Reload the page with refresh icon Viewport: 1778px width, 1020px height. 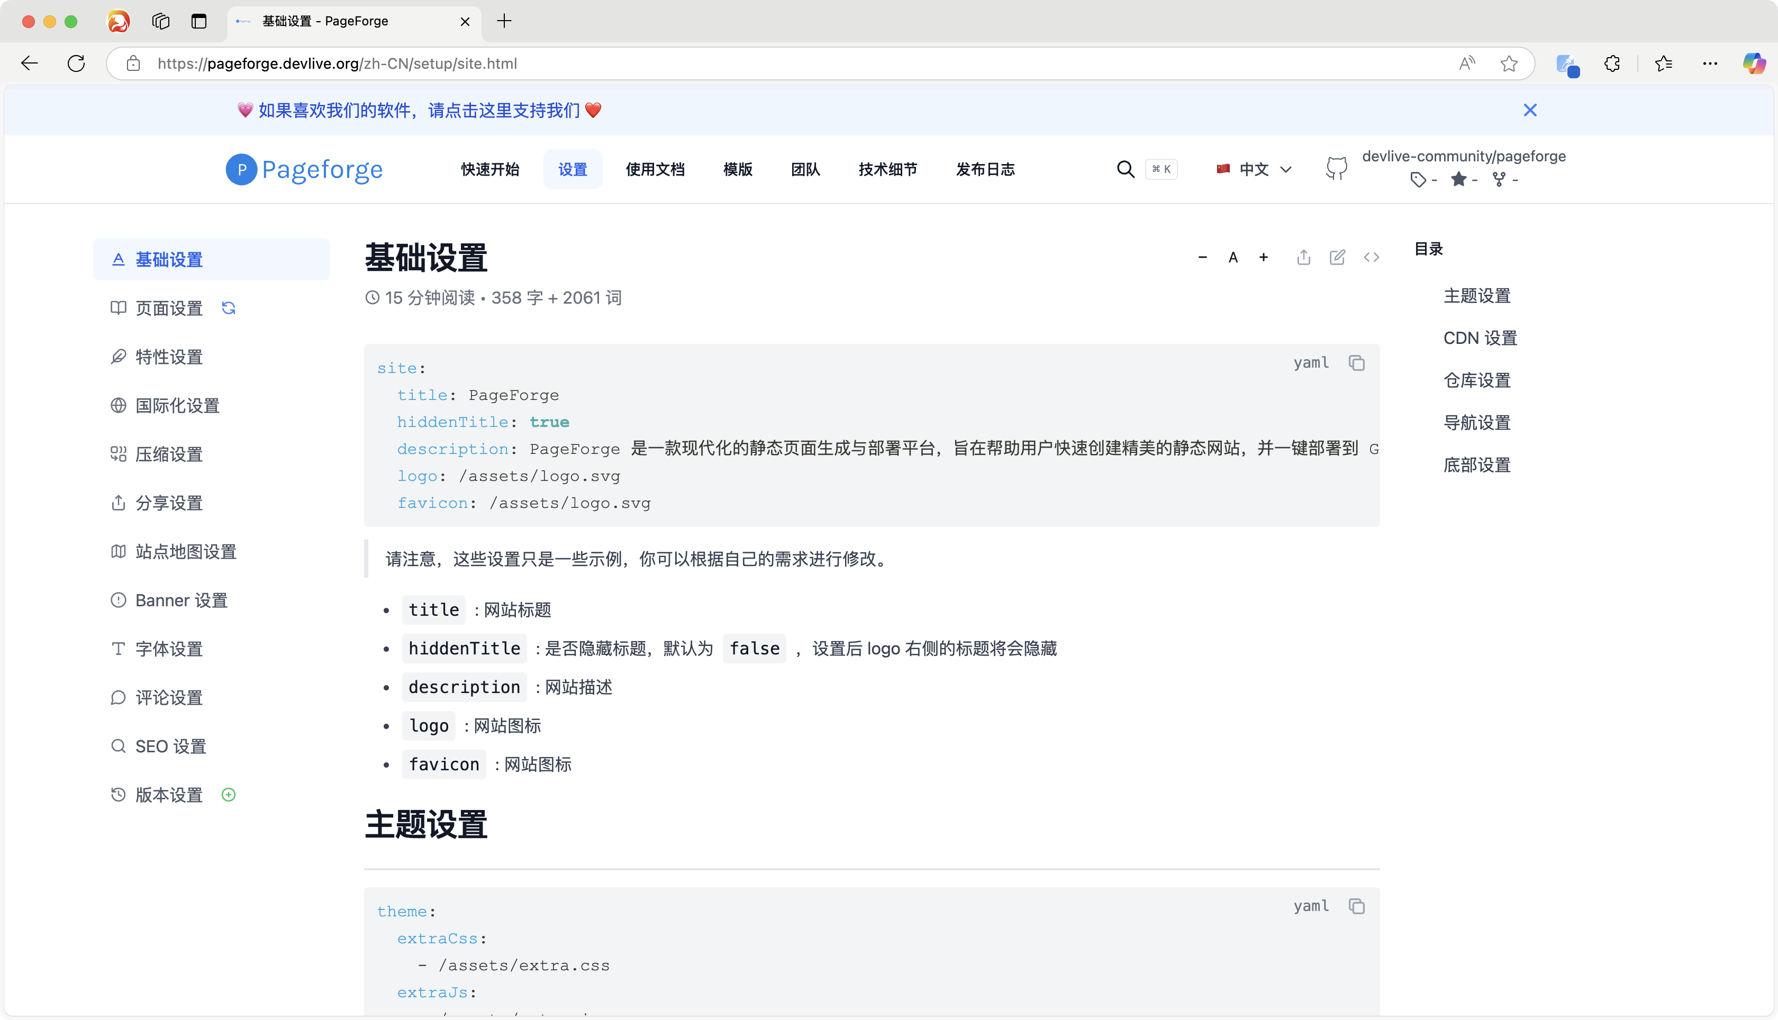point(76,63)
